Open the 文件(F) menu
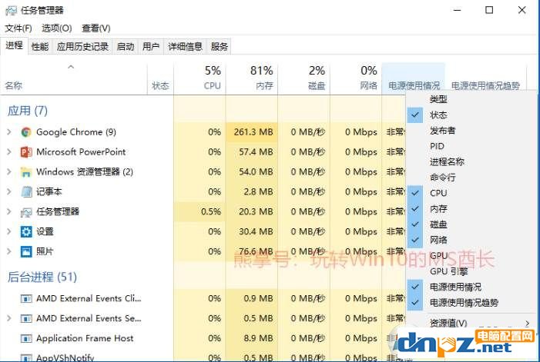Viewport: 540px width, 362px height. click(x=18, y=28)
